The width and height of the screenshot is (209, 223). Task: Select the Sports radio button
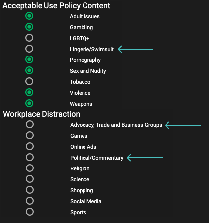click(x=30, y=212)
